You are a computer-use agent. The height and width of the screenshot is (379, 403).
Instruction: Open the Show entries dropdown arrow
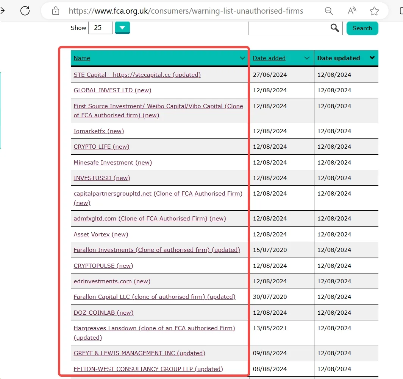click(122, 28)
